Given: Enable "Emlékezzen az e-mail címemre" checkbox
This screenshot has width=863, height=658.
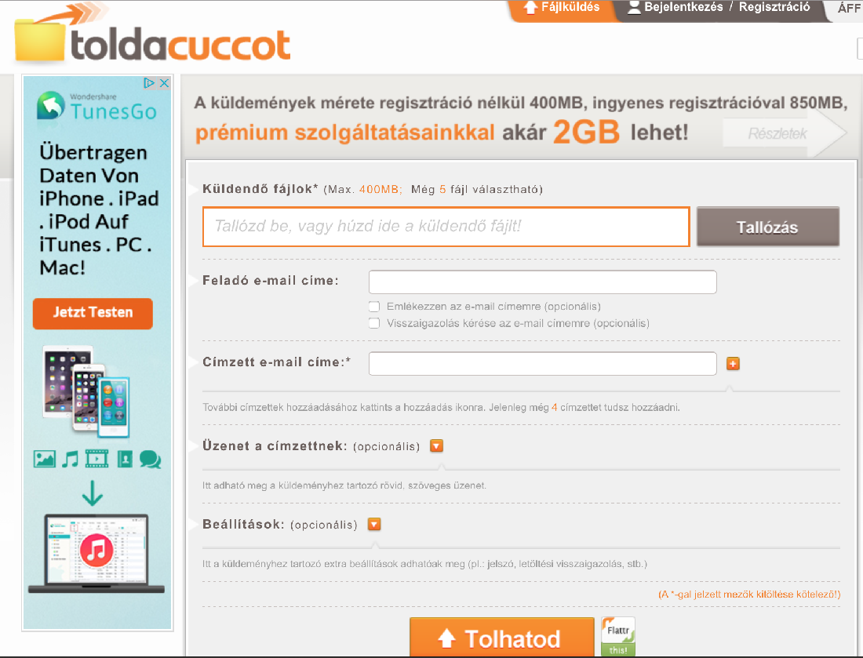Looking at the screenshot, I should [374, 307].
